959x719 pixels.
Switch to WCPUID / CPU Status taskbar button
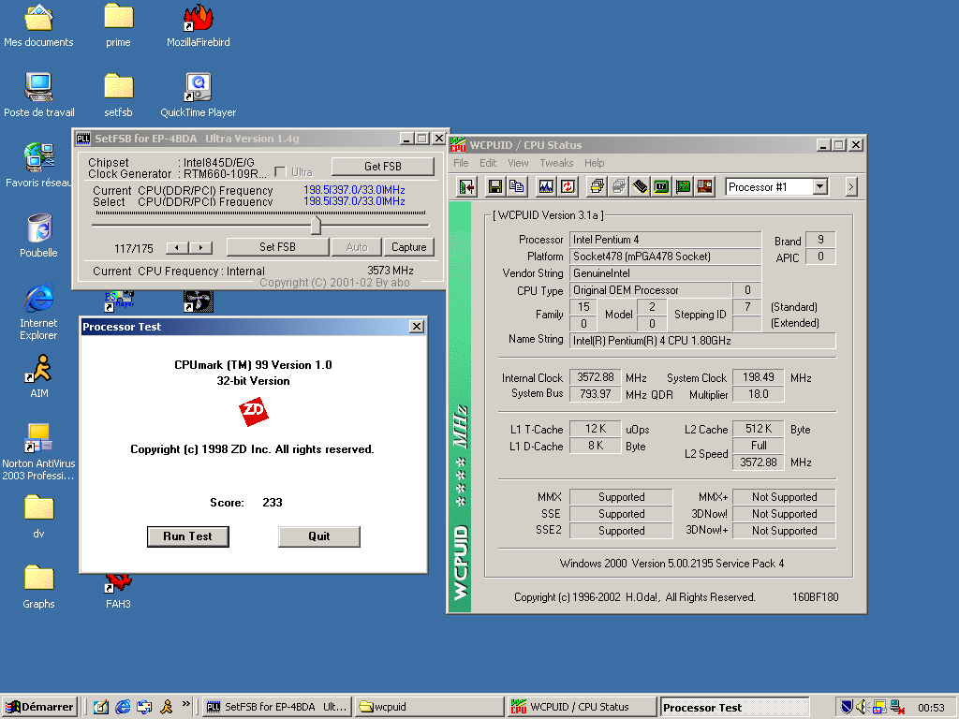(582, 707)
